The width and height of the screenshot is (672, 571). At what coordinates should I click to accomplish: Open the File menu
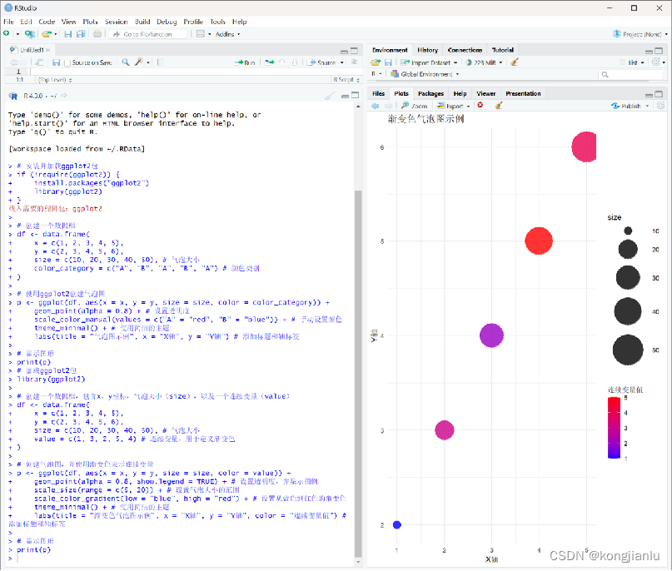pyautogui.click(x=8, y=22)
